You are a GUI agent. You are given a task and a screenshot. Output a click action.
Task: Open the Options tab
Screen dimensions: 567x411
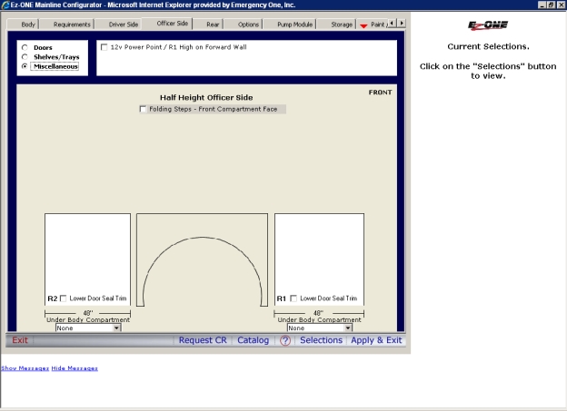pyautogui.click(x=248, y=24)
